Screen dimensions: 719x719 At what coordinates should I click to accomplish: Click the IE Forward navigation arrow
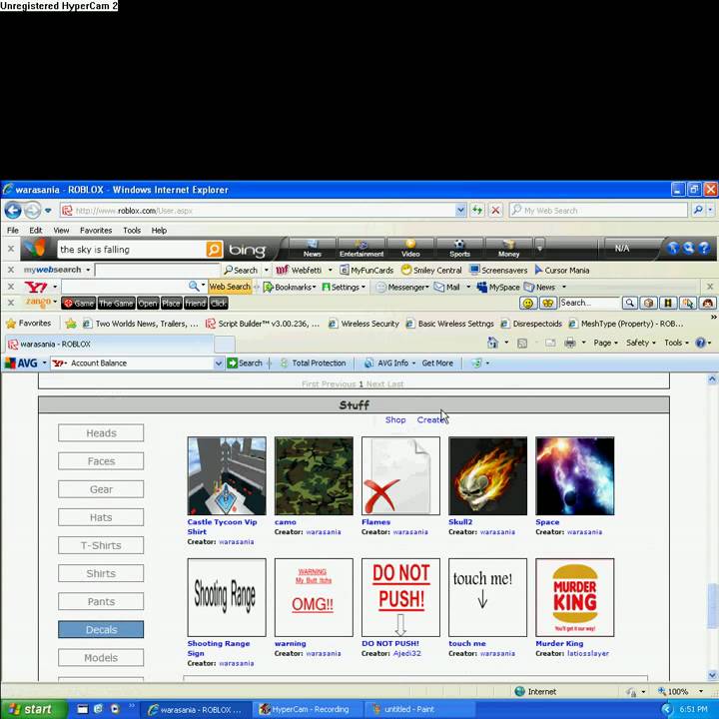tap(32, 211)
